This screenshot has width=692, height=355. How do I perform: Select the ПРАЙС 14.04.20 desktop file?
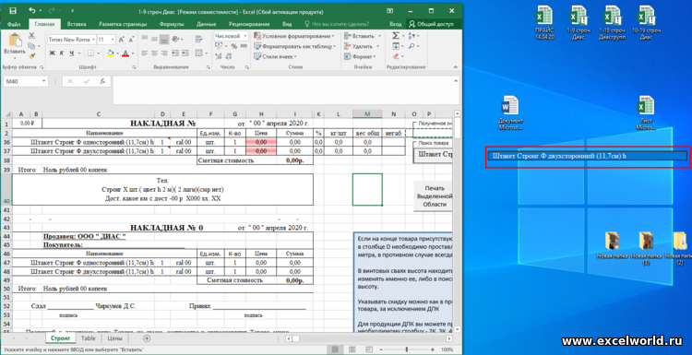[544, 22]
